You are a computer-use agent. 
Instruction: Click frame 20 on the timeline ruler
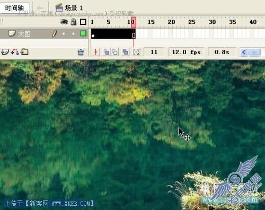171,22
